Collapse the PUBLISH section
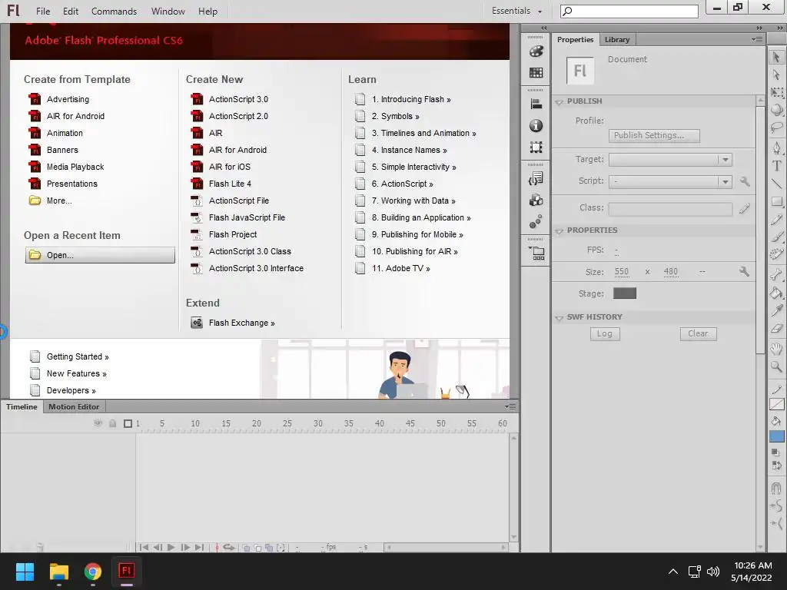 tap(560, 102)
